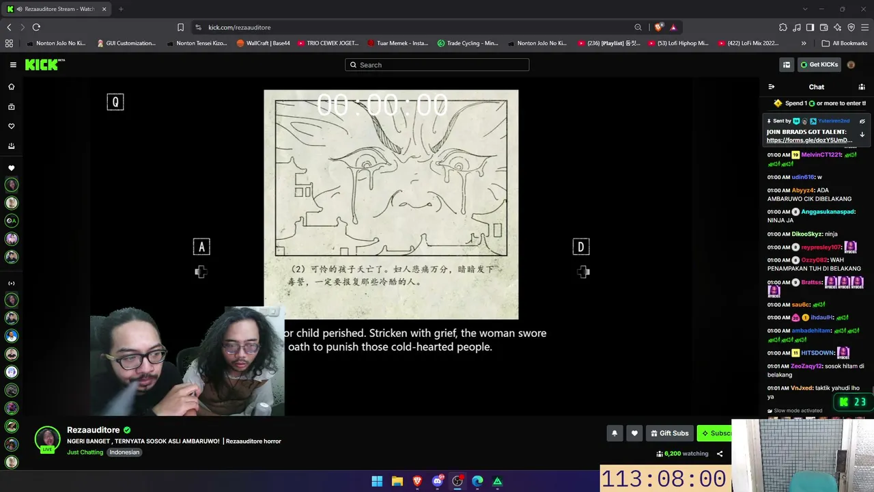This screenshot has height=492, width=874.
Task: Open Browse categories in the Kick sidebar
Action: pos(11,107)
